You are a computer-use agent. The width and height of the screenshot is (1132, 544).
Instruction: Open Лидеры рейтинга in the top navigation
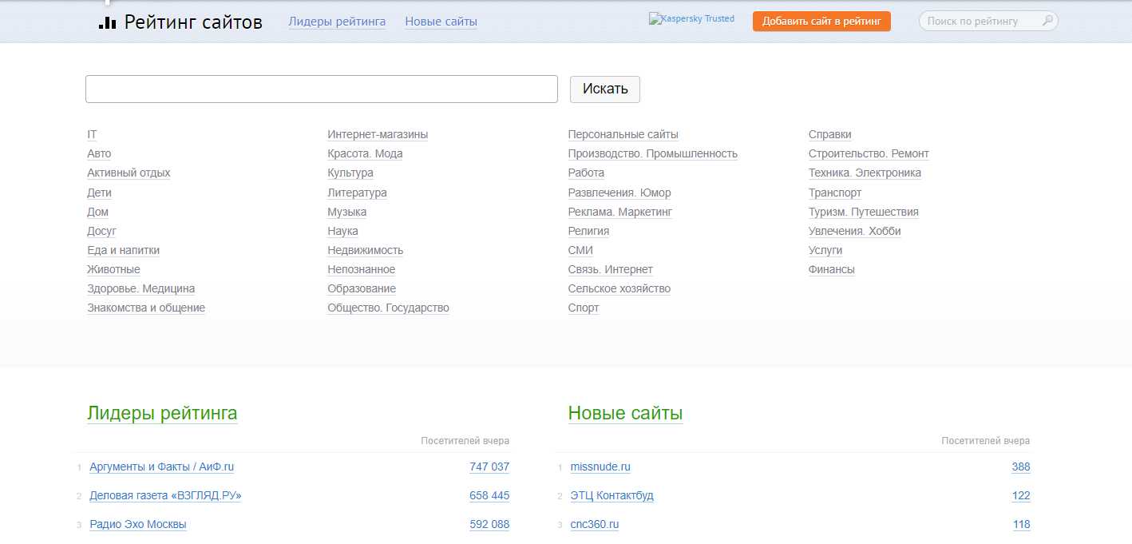[x=337, y=22]
